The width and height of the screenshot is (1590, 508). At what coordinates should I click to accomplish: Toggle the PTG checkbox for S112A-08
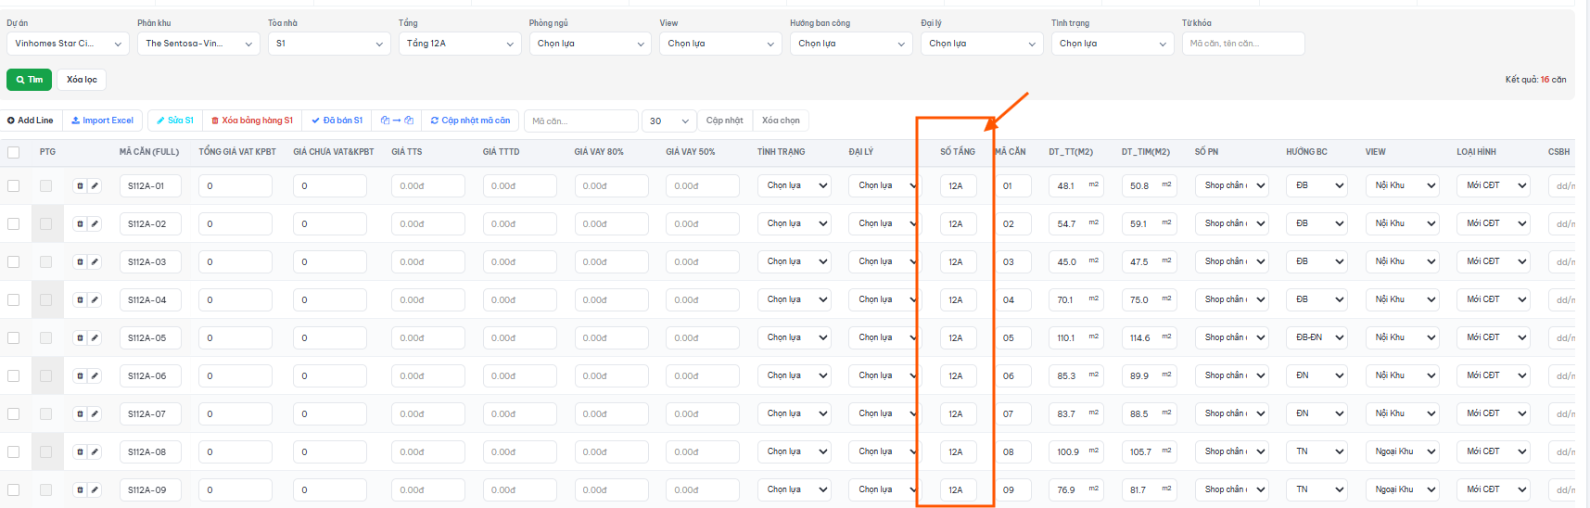tap(45, 452)
